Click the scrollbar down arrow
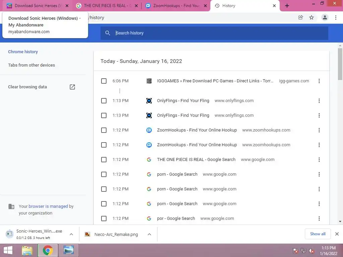 [x=340, y=222]
